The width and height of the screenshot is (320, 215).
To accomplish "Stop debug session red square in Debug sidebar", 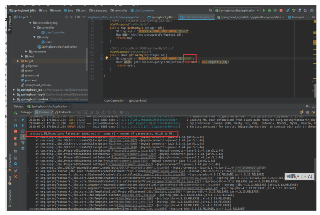I will tap(16, 131).
